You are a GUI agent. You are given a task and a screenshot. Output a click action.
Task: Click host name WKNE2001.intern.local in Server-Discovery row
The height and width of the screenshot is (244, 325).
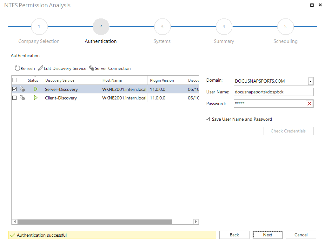(124, 89)
